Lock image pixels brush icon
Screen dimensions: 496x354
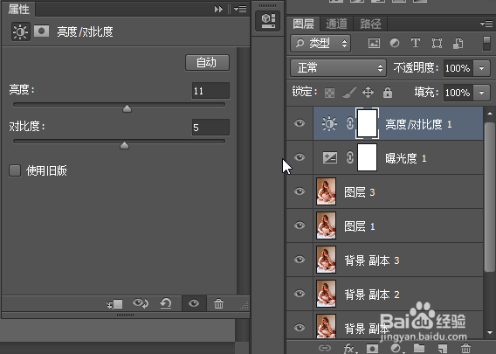click(349, 93)
